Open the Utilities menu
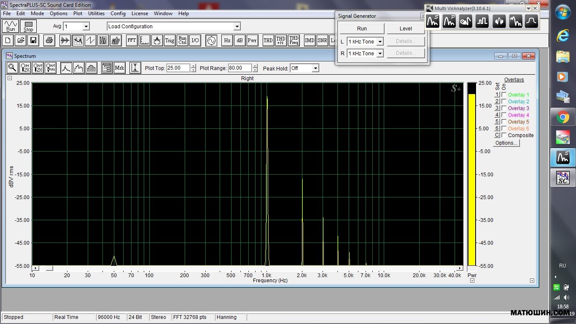This screenshot has height=324, width=576. pos(96,13)
